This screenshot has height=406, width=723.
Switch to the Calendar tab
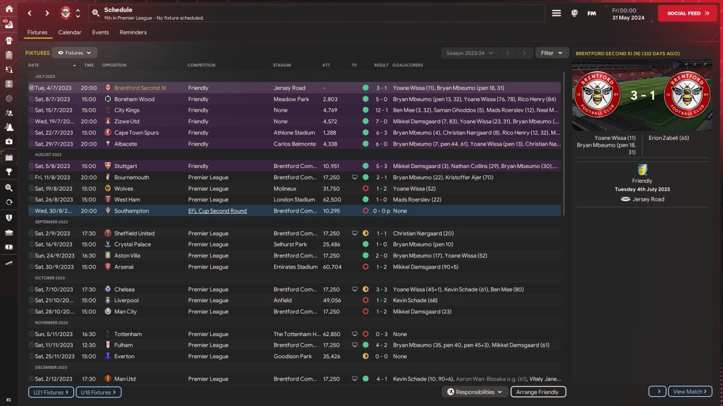(69, 33)
